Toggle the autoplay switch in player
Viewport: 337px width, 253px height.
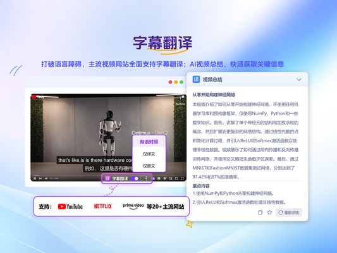[154, 178]
